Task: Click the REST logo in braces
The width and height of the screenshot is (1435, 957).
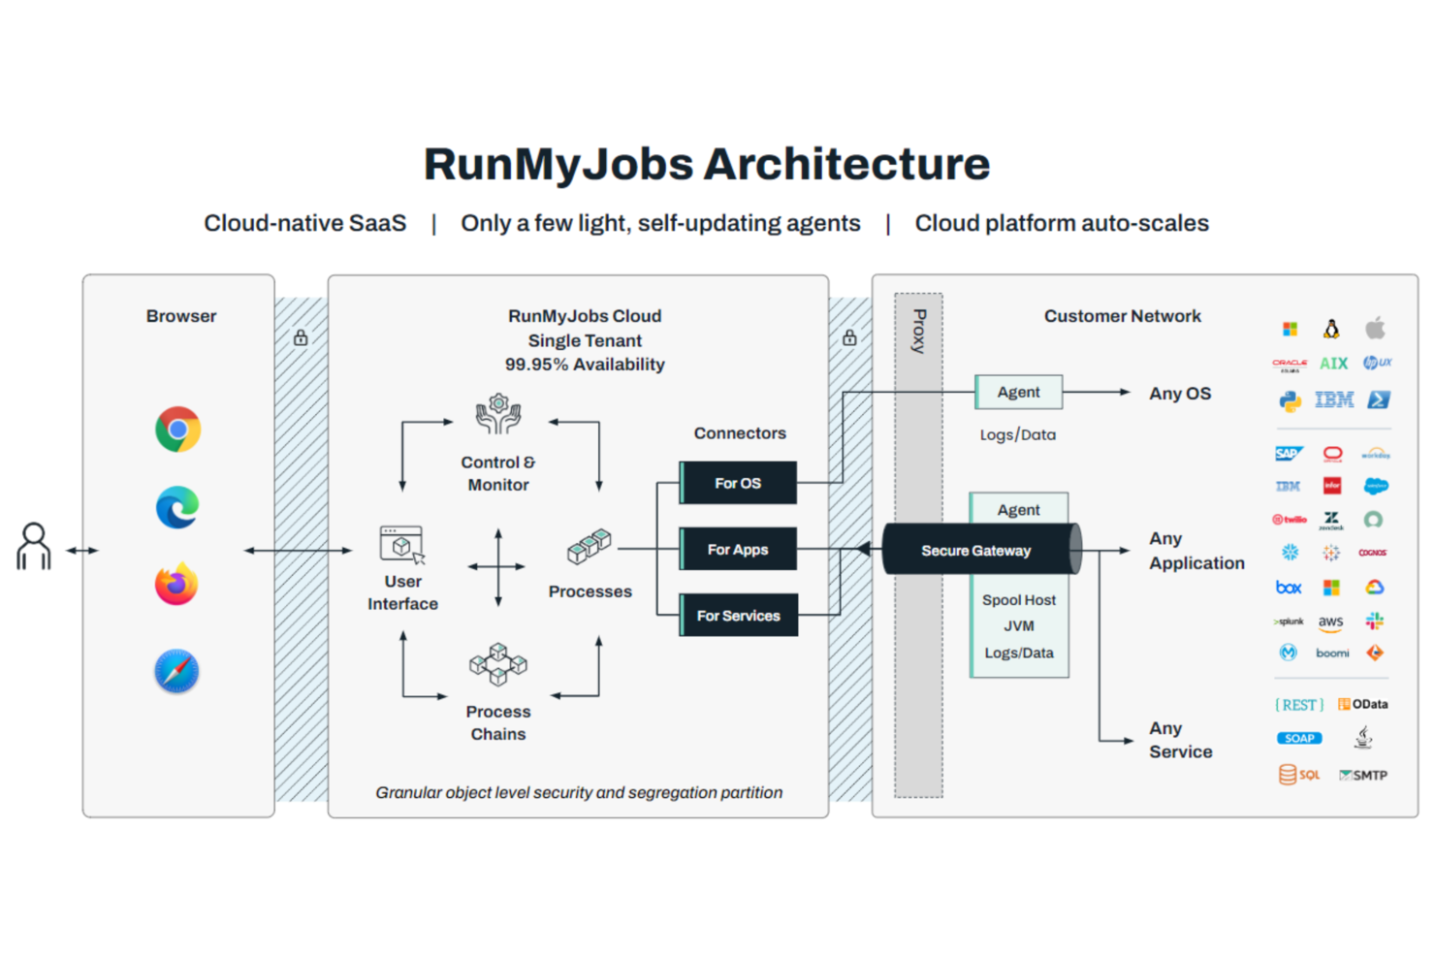Action: (x=1299, y=705)
